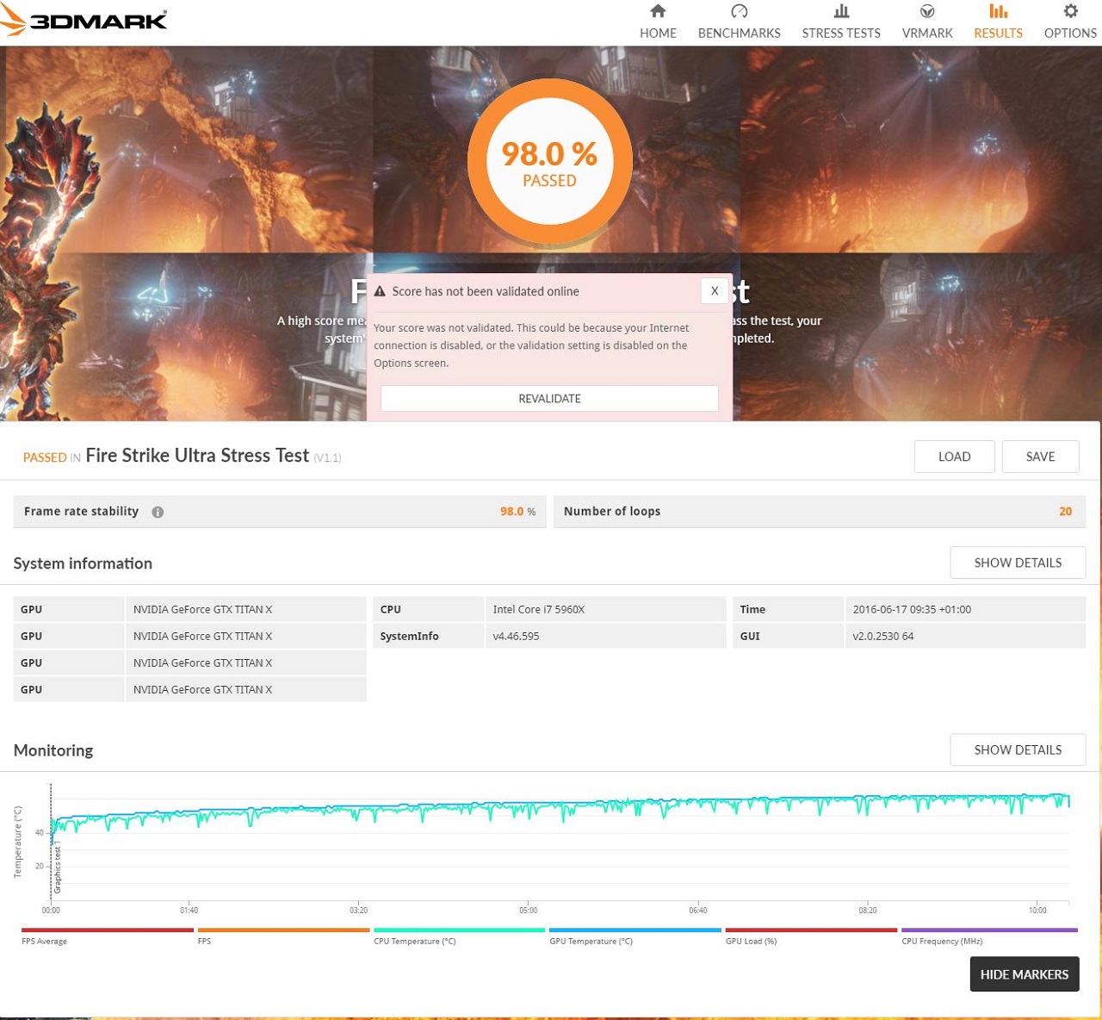1102x1020 pixels.
Task: Click the warning triangle icon in validation notice
Action: (380, 291)
